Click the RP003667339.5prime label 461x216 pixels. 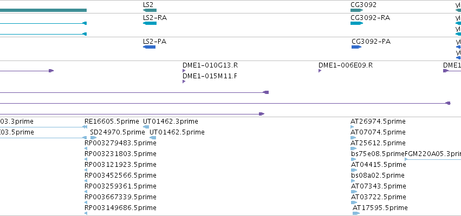point(120,197)
